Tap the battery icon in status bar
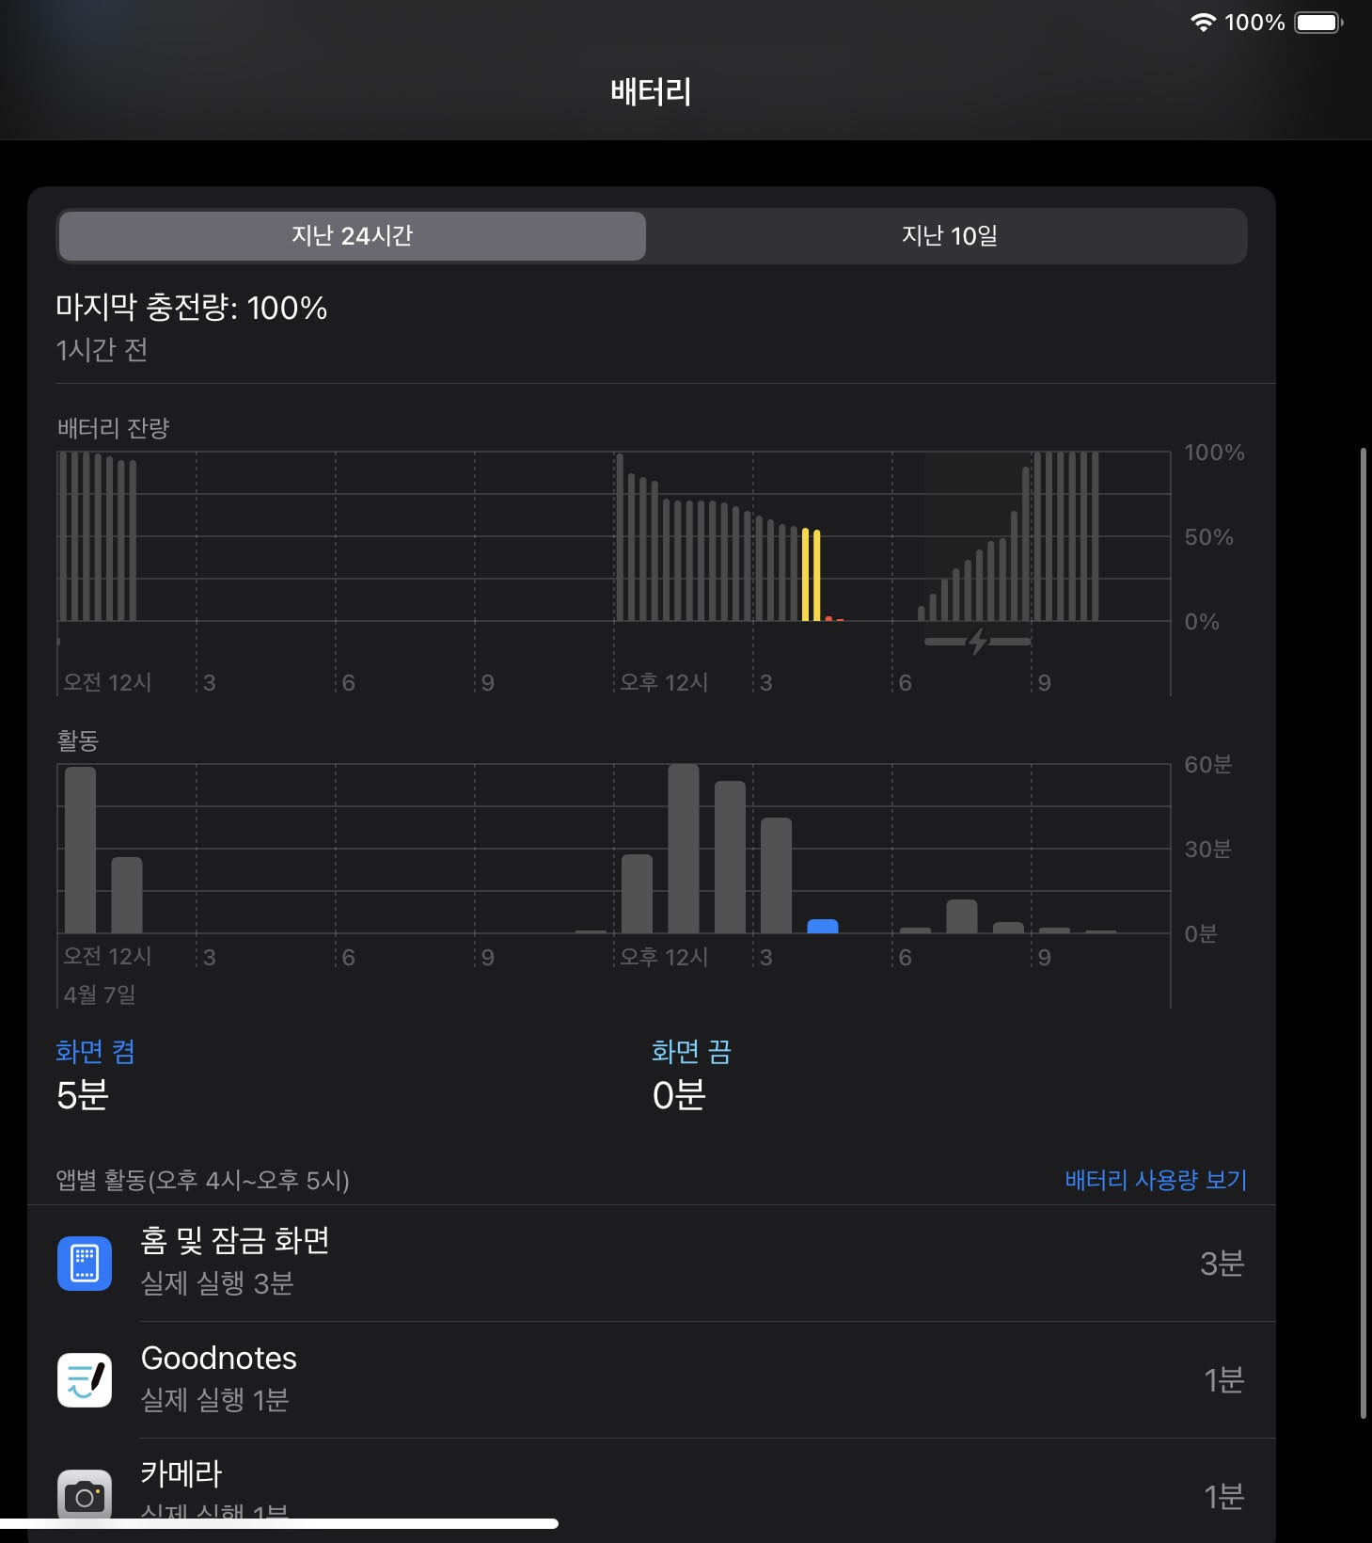Screen dimensions: 1372x1543 [x=1318, y=23]
